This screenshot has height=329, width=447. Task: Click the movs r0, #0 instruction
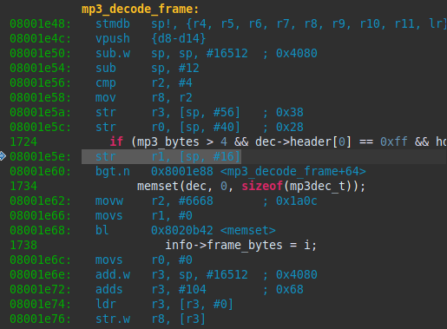click(144, 260)
